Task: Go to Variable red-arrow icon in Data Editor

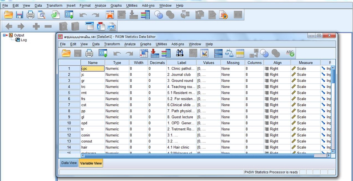Action: click(155, 53)
